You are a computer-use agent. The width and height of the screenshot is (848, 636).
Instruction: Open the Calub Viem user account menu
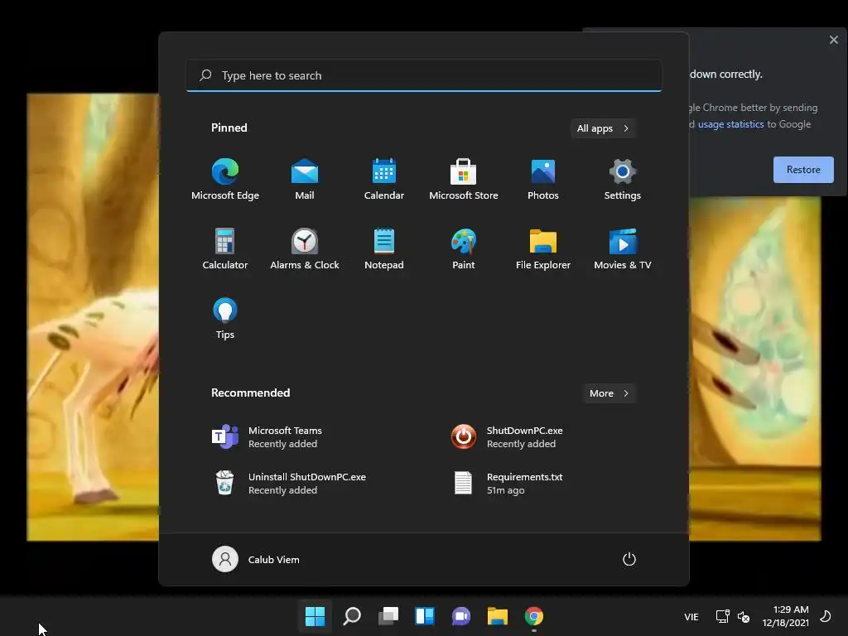256,559
